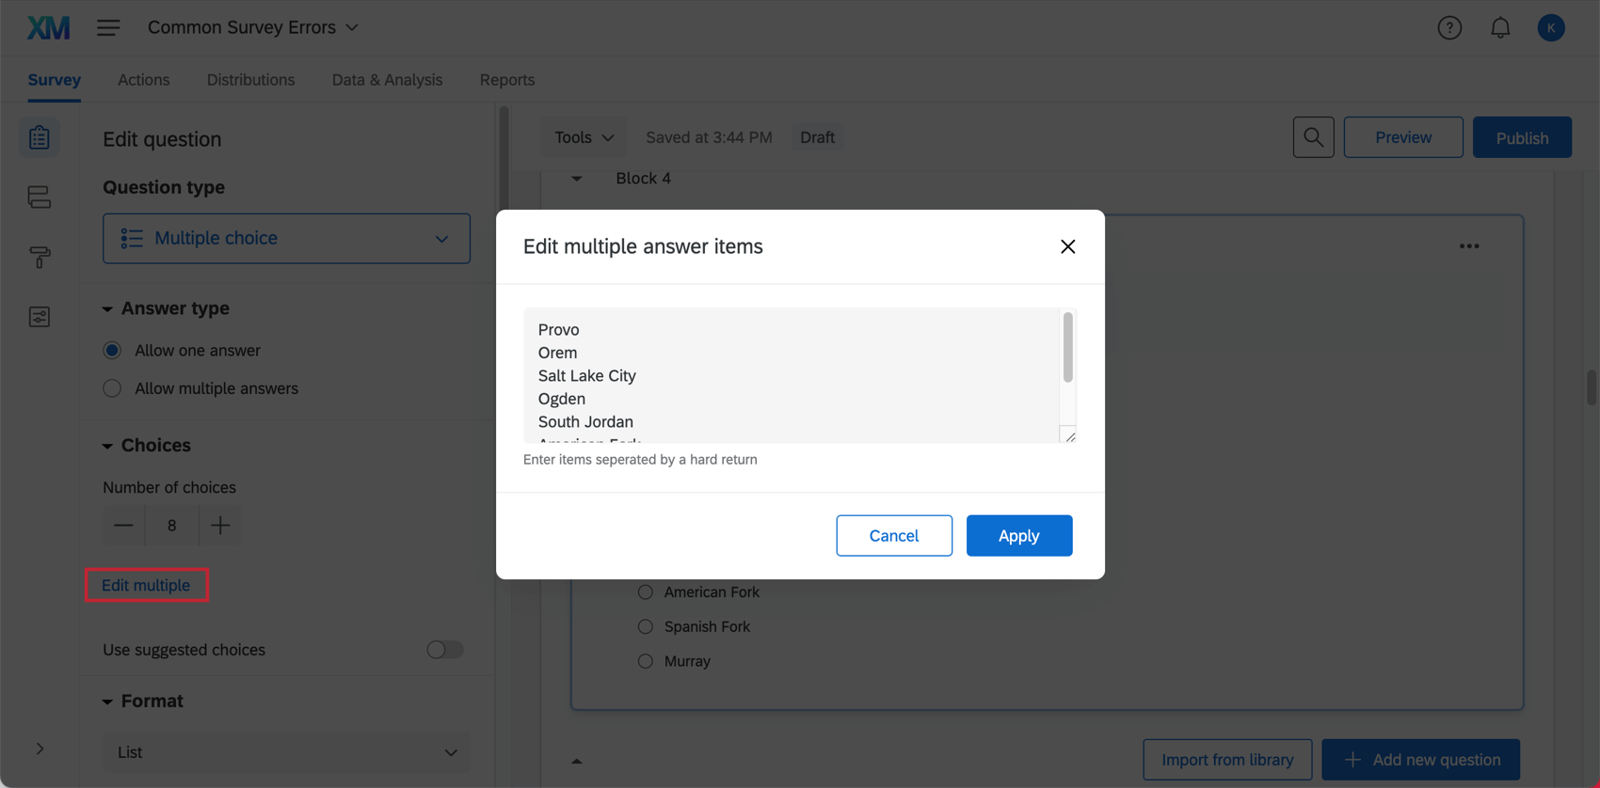This screenshot has width=1600, height=788.
Task: Open the K user account avatar
Action: pyautogui.click(x=1551, y=28)
